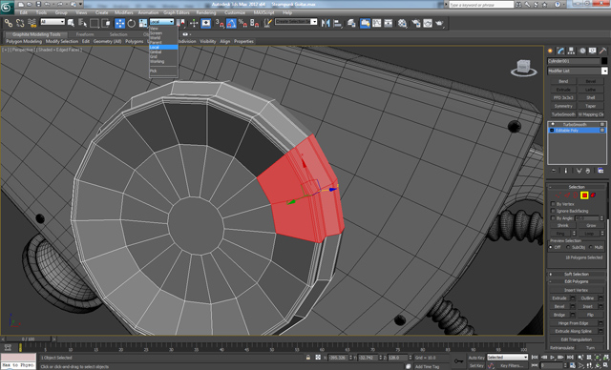Image resolution: width=611 pixels, height=370 pixels.
Task: Activate the Select and Move tool
Action: [x=119, y=23]
